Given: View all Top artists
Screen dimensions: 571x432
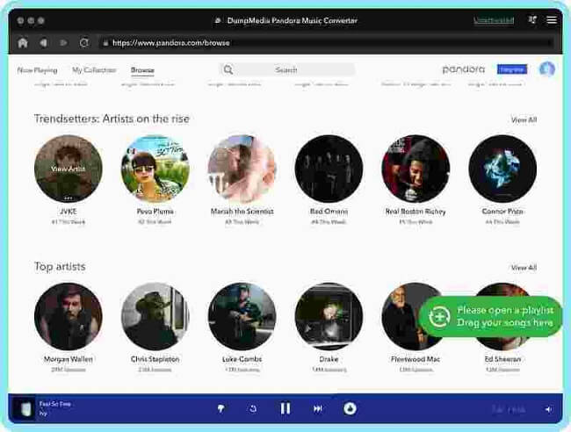Looking at the screenshot, I should tap(524, 267).
